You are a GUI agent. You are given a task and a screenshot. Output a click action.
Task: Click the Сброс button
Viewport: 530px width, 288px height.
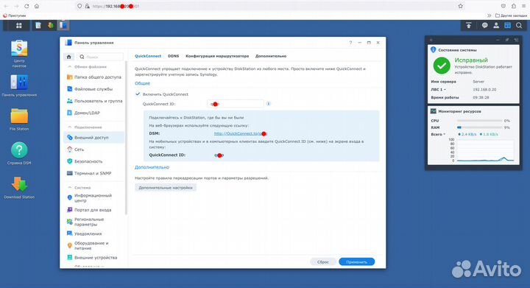pyautogui.click(x=323, y=262)
